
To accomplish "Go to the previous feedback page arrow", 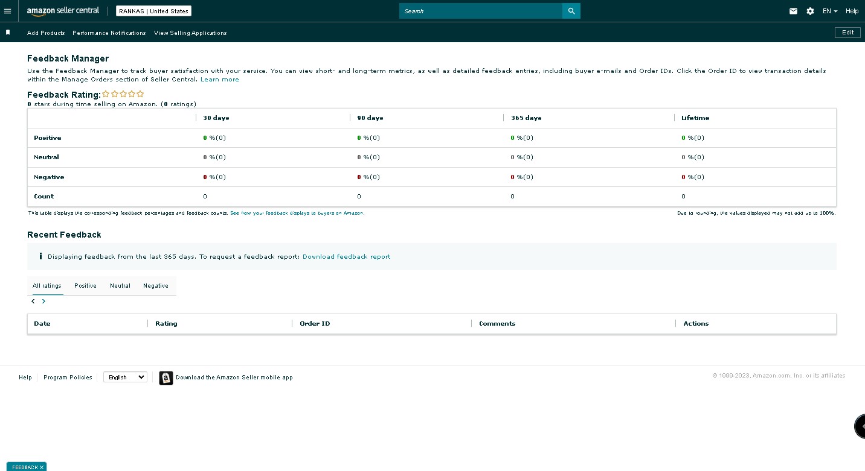I will click(x=33, y=301).
